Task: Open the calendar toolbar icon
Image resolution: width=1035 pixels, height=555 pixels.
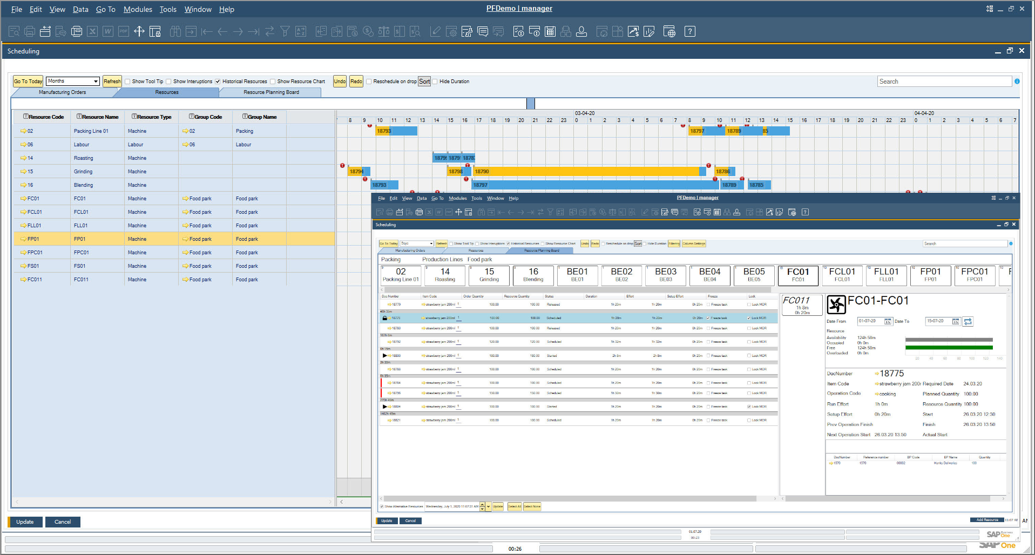Action: click(550, 32)
